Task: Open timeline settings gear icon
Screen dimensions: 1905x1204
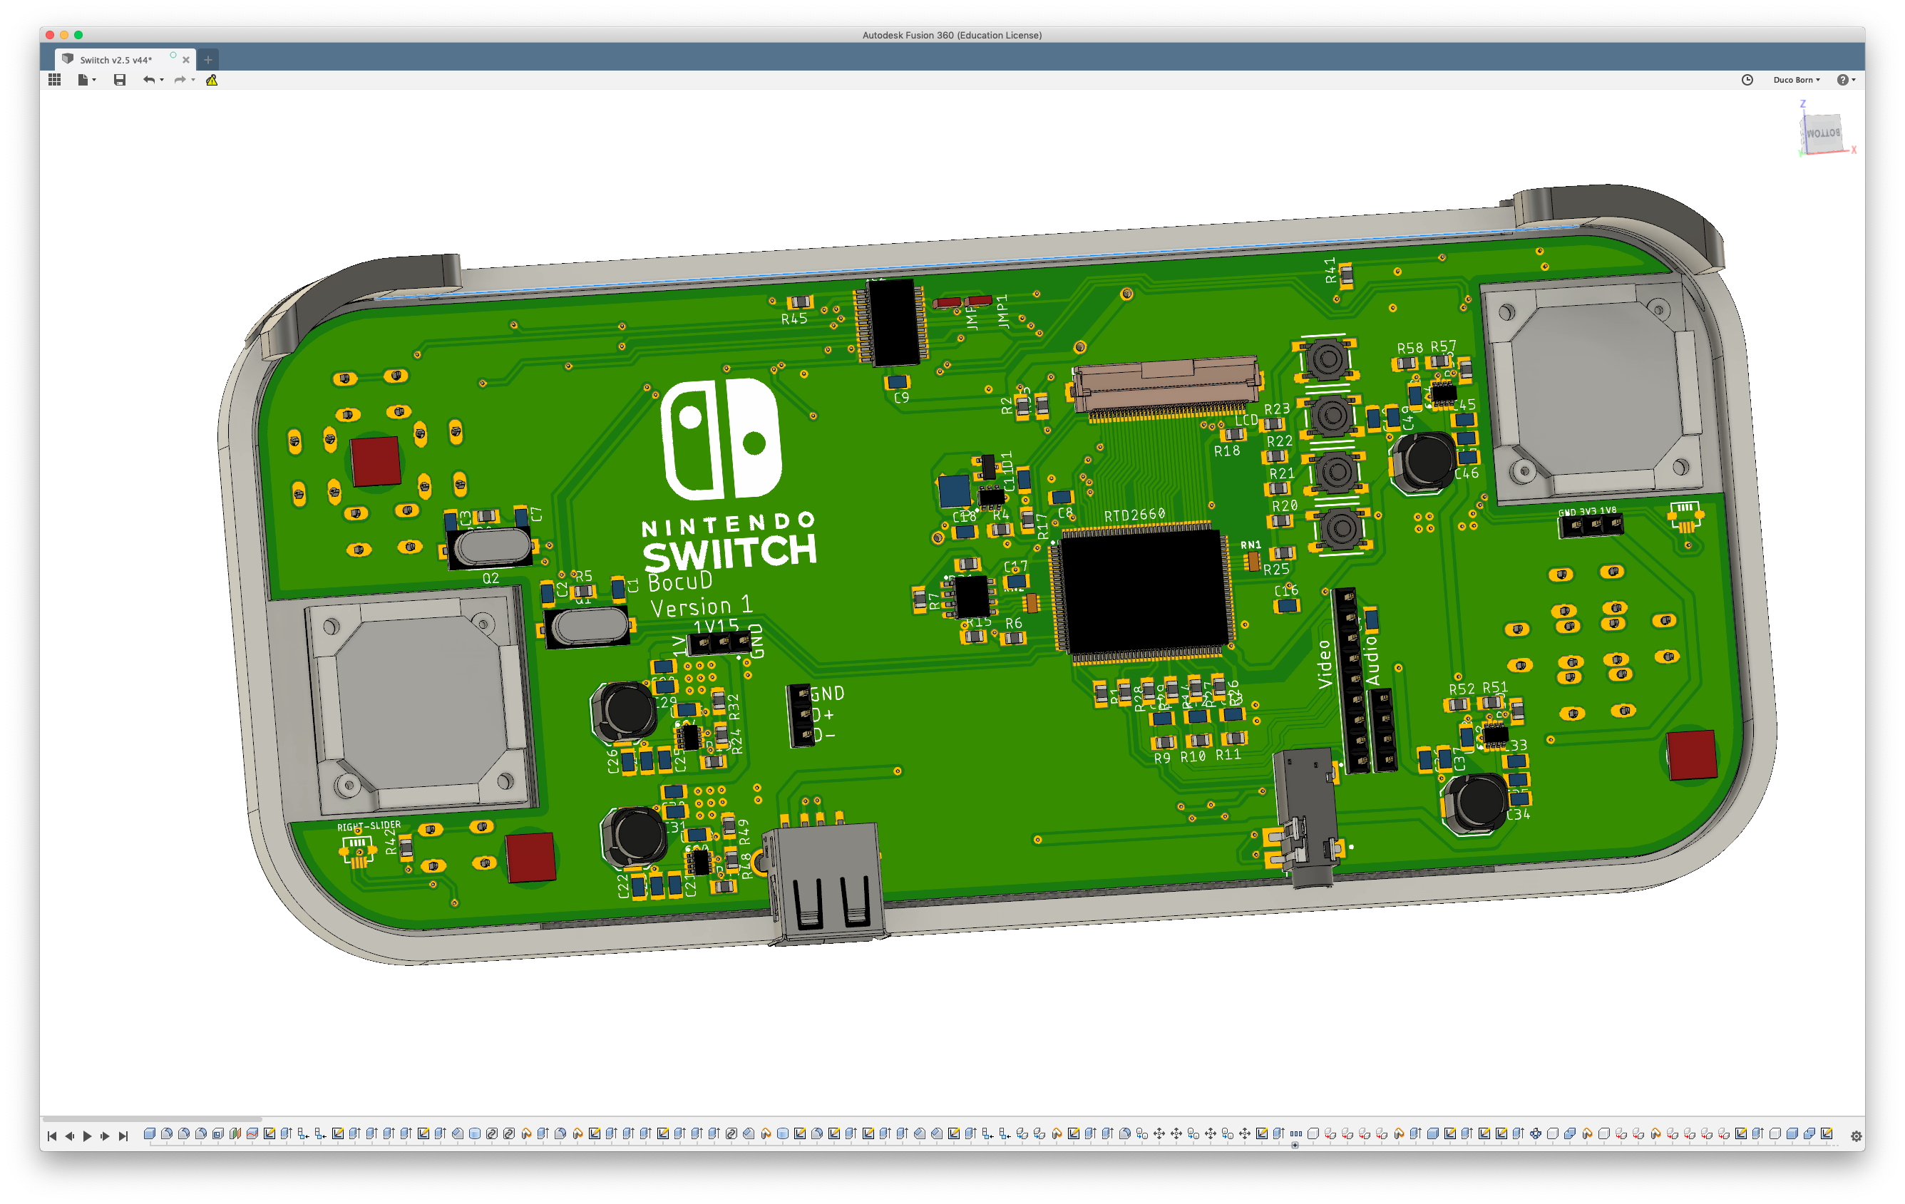Action: click(x=1856, y=1136)
